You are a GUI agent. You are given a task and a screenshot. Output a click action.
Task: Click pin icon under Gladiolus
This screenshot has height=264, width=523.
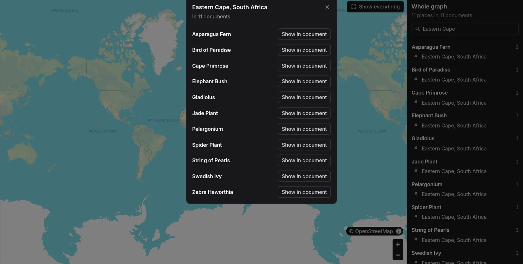click(x=416, y=148)
